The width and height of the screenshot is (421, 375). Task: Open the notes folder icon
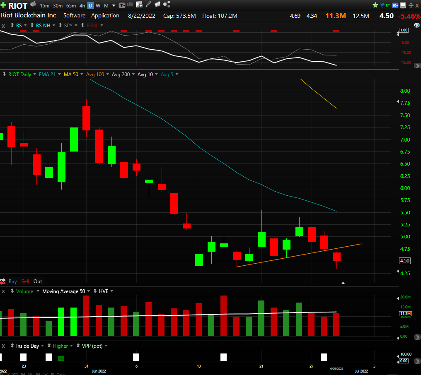pos(157,4)
